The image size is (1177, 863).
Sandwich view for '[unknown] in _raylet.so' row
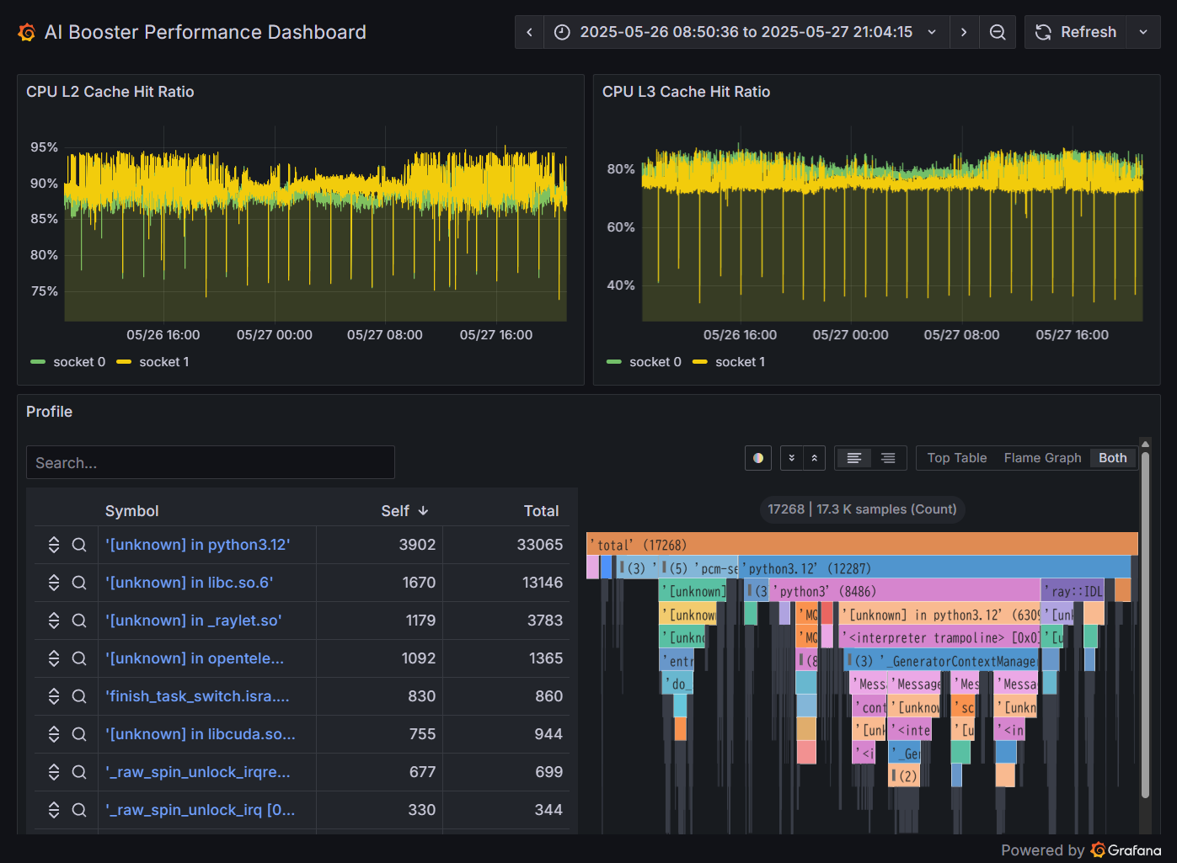(54, 621)
